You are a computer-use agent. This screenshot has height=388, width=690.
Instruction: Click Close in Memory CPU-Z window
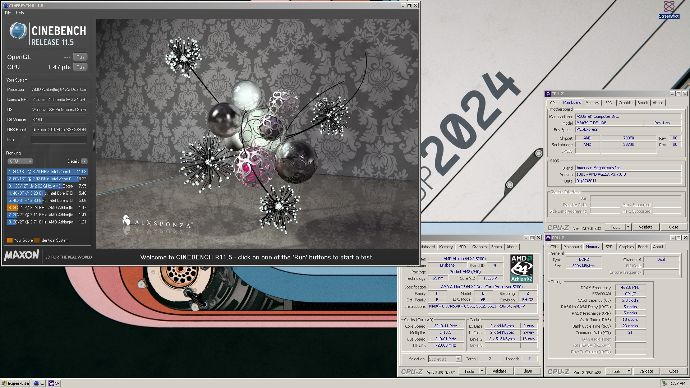coord(674,371)
